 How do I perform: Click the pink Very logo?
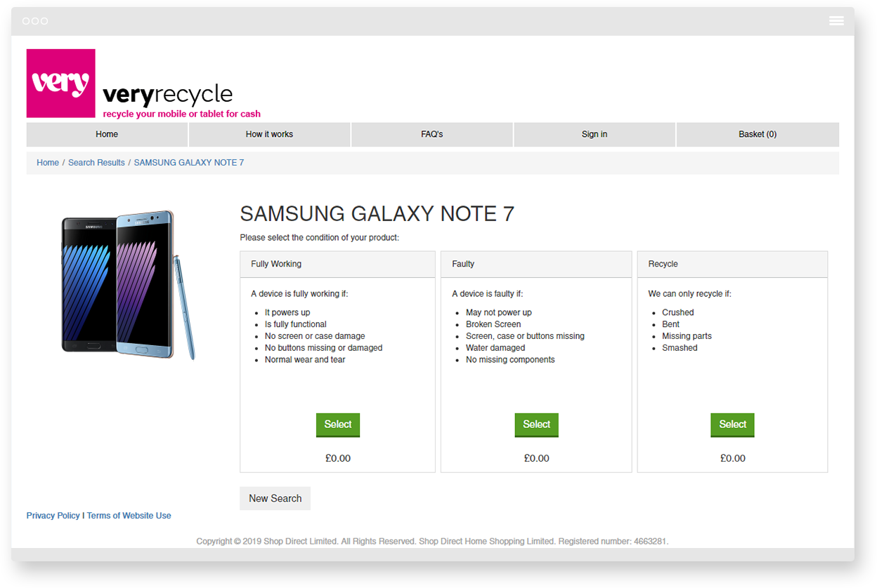point(61,83)
